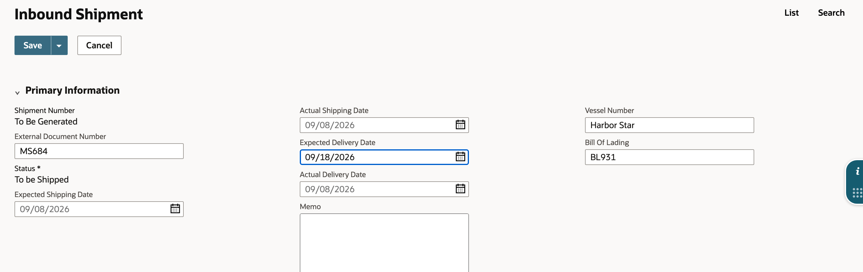863x272 pixels.
Task: Open calendar picker for Actual Delivery Date
Action: (x=460, y=189)
